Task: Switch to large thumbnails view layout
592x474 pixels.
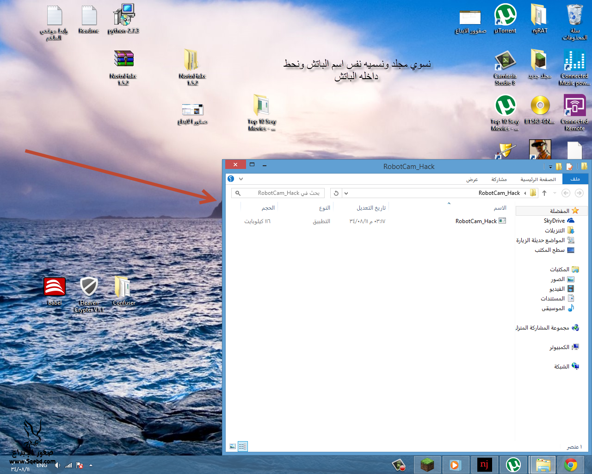Action: pos(233,446)
